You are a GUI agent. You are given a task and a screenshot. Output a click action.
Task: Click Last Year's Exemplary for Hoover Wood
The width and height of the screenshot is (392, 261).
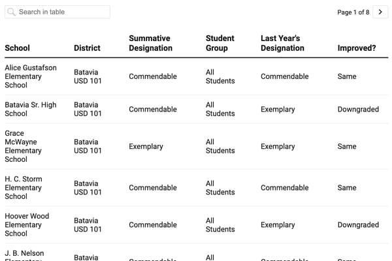click(278, 224)
